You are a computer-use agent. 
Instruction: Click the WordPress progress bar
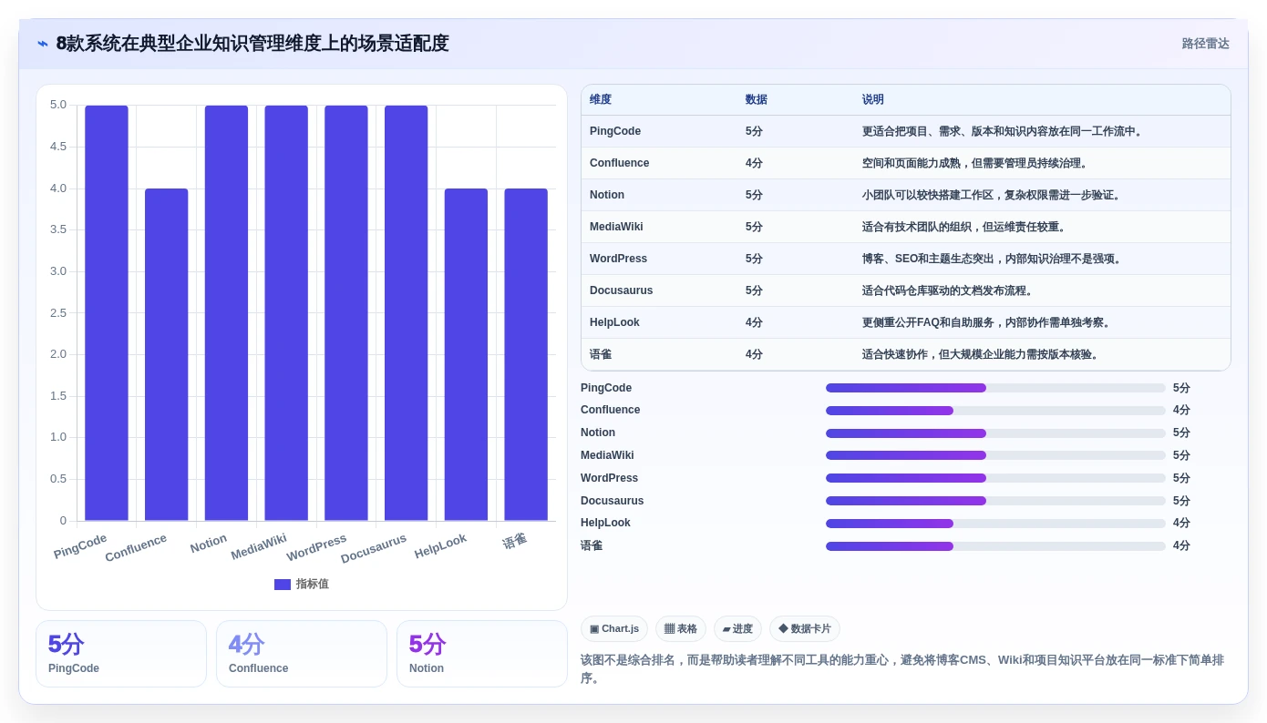[995, 478]
